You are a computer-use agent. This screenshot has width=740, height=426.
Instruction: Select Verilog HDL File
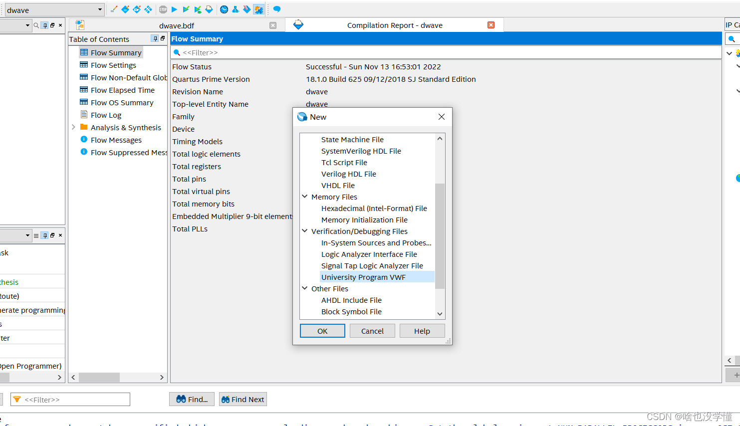(x=349, y=174)
